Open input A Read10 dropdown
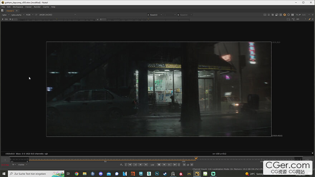The image size is (315, 177). (155, 15)
